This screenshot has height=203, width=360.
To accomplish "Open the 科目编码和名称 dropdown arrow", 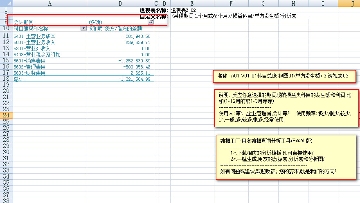I will [84, 29].
